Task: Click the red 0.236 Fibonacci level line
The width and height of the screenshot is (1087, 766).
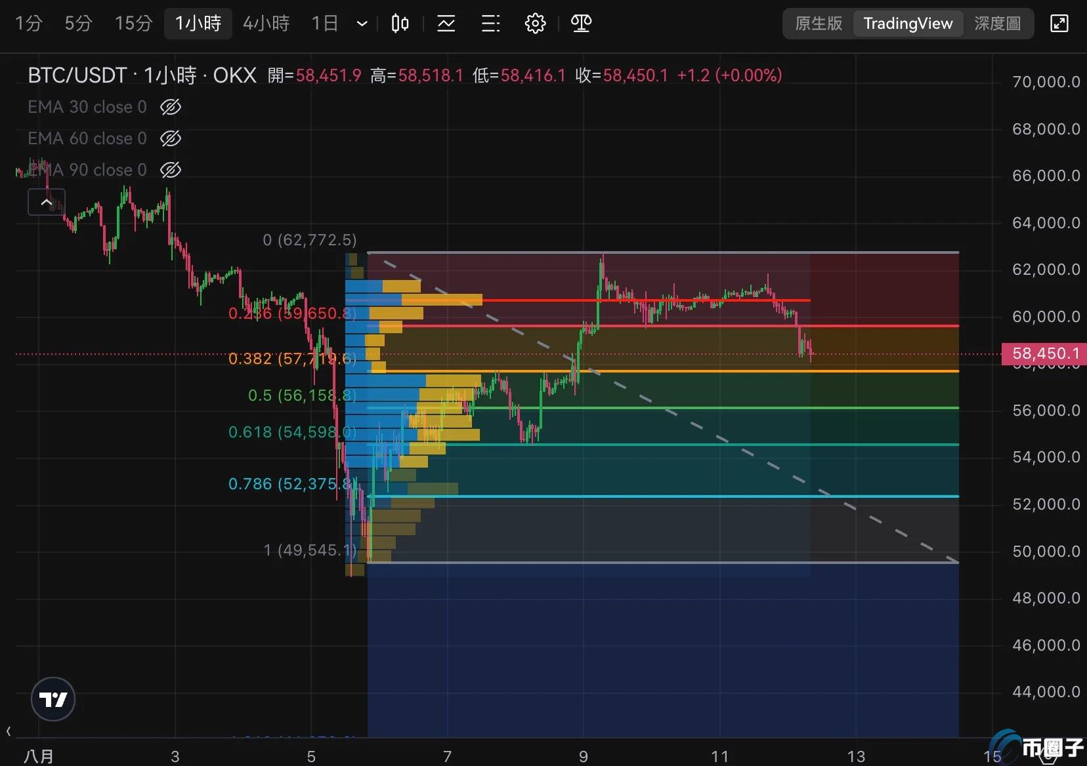Action: point(656,325)
